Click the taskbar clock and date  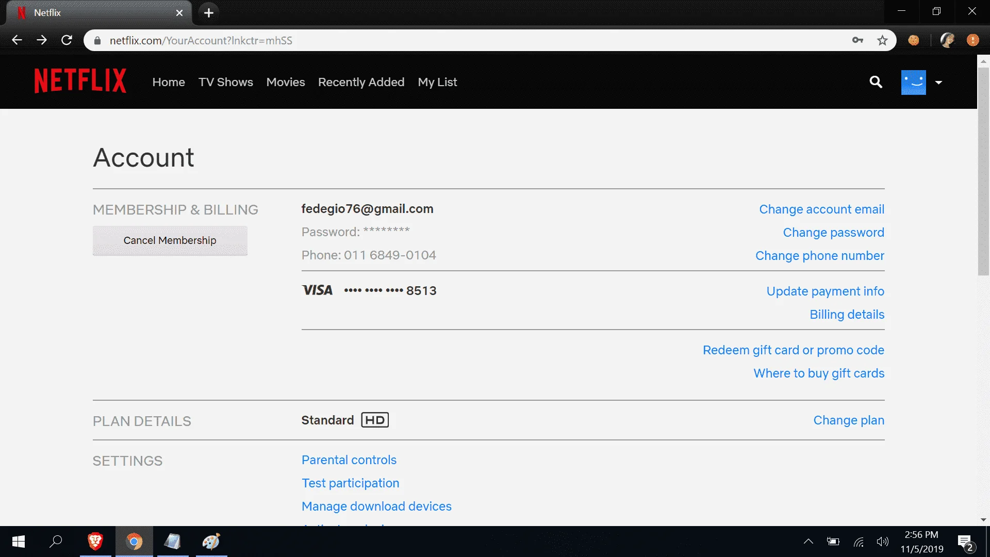(922, 542)
